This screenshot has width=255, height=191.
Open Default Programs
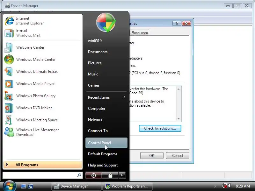pos(106,154)
